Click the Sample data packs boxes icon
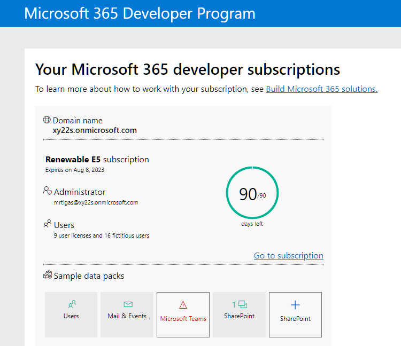The width and height of the screenshot is (401, 346). pyautogui.click(x=48, y=275)
